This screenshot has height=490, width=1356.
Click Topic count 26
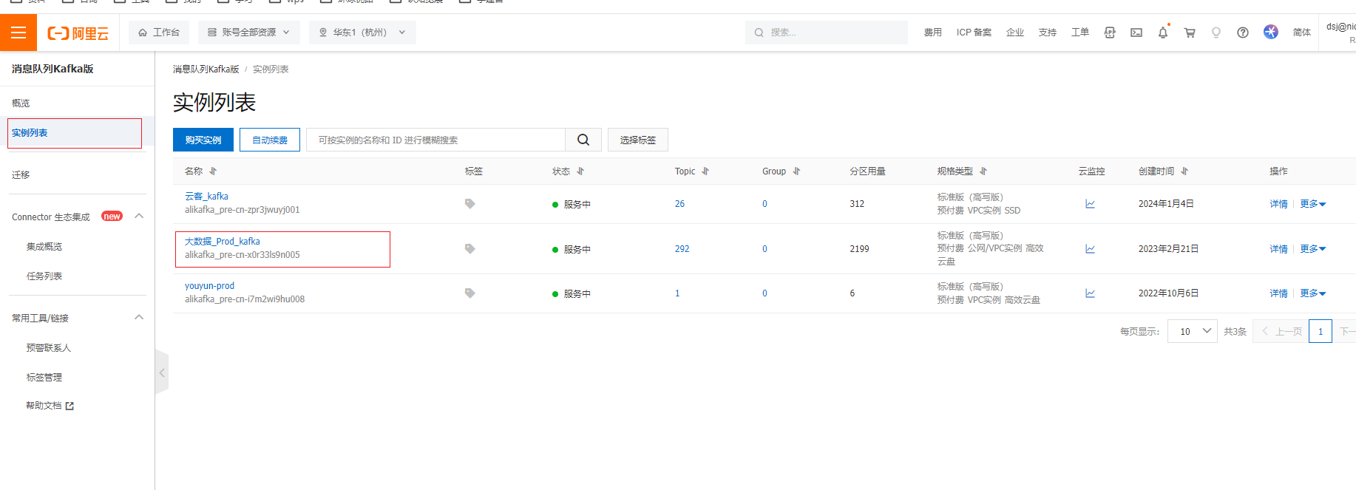(x=679, y=204)
